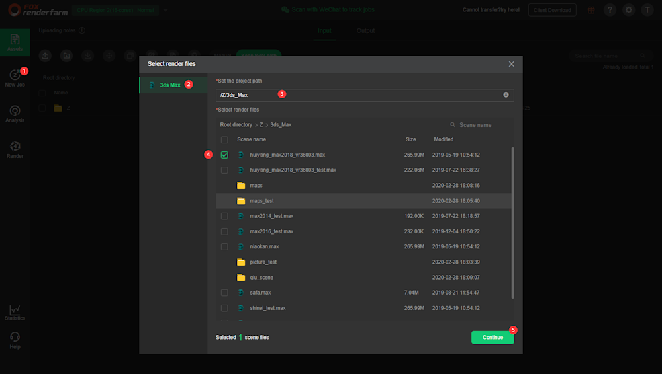Click the Continue button
662x374 pixels.
pos(493,337)
